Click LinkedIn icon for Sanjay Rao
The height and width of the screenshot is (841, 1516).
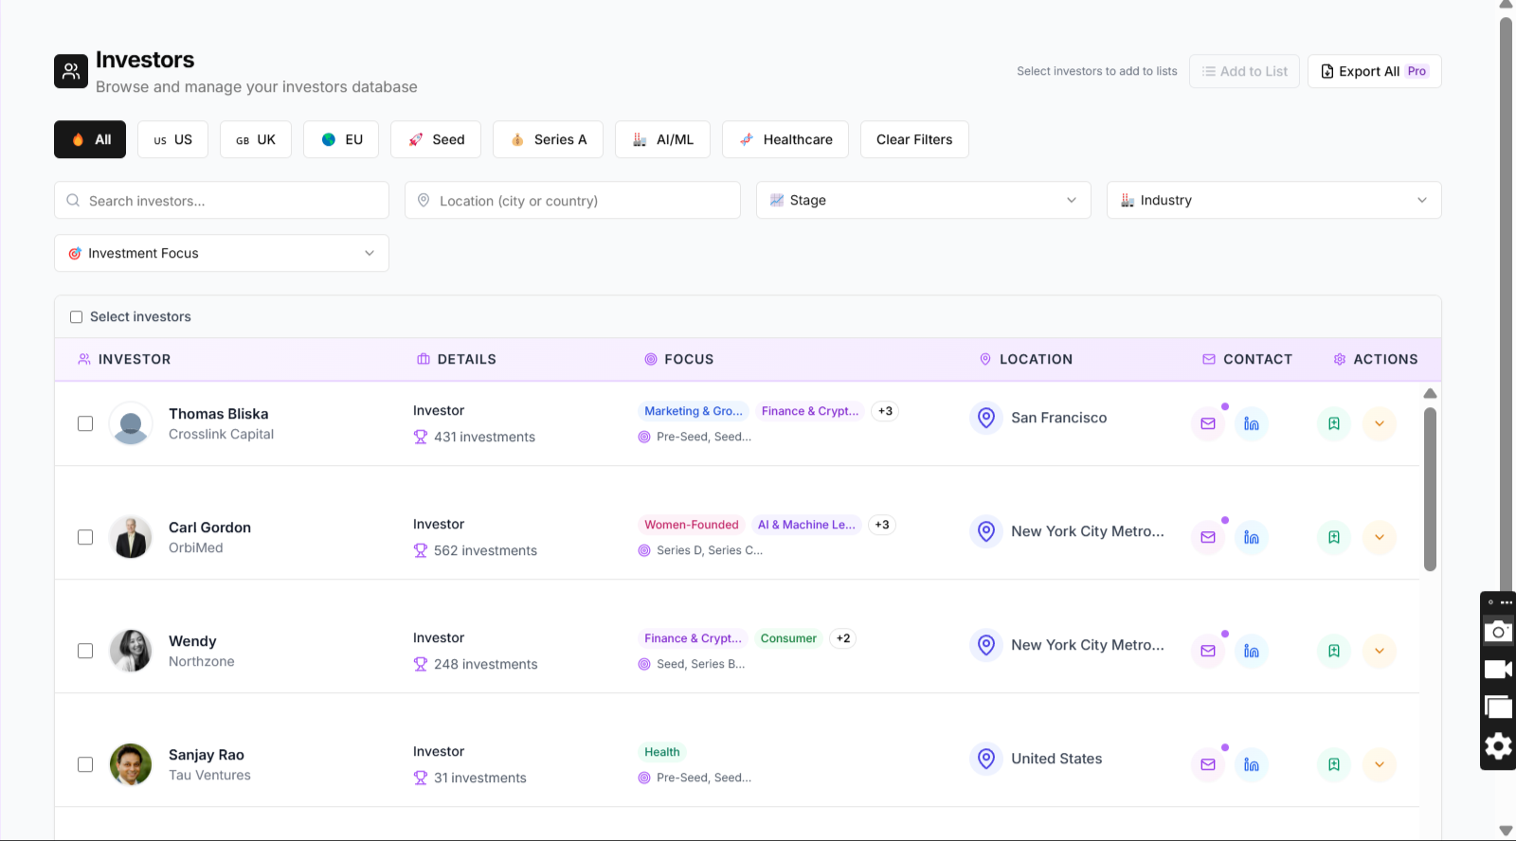(1251, 764)
